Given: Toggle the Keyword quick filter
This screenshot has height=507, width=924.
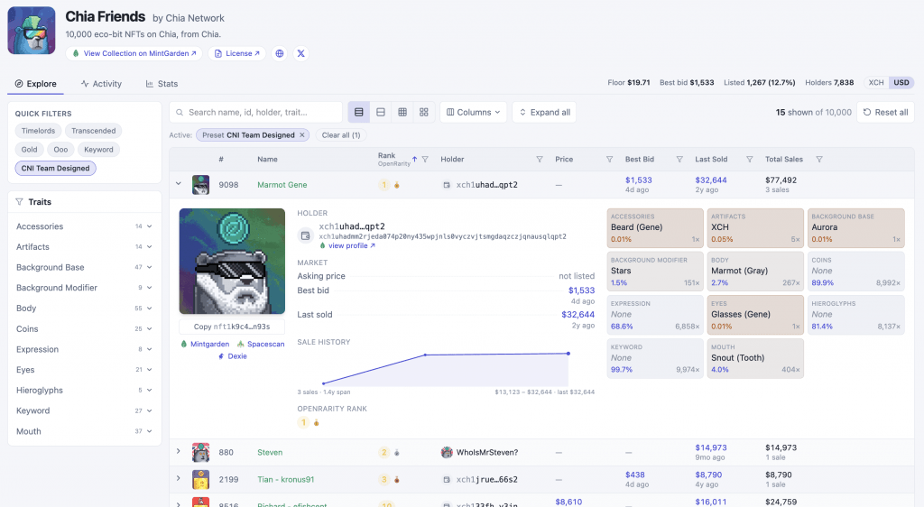Looking at the screenshot, I should [x=98, y=150].
